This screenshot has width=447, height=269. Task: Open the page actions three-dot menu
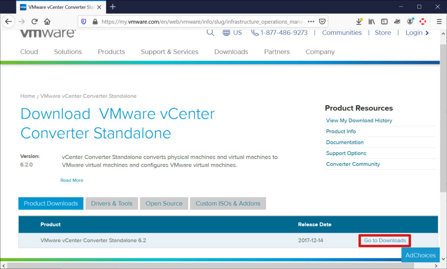[x=311, y=22]
